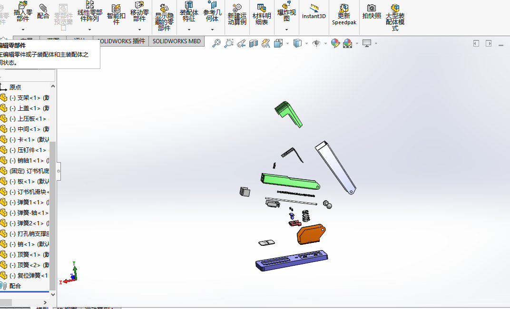The width and height of the screenshot is (510, 309).
Task: Select the 上盖<1> component in tree
Action: point(25,108)
